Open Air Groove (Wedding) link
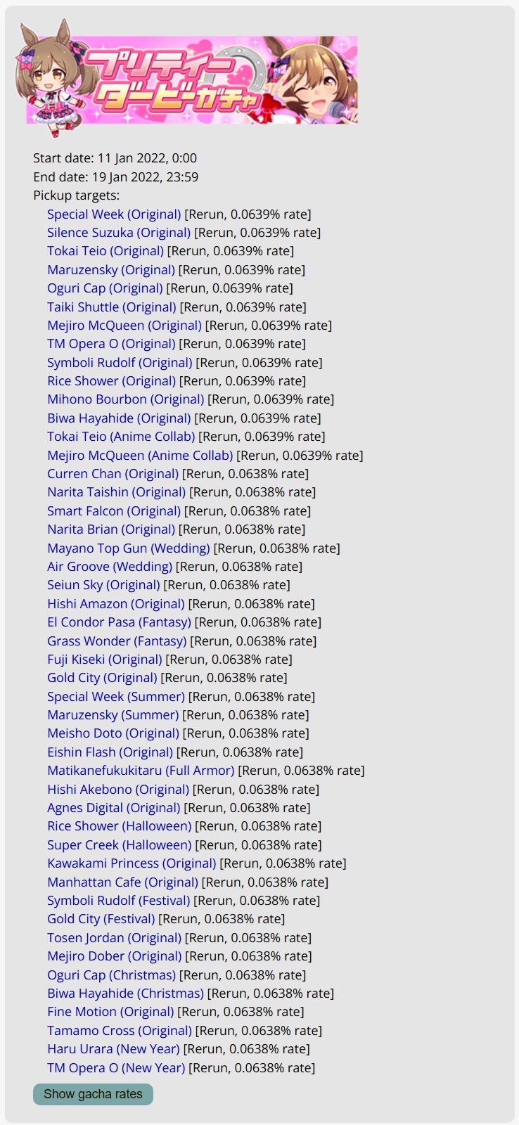This screenshot has height=1125, width=519. coord(110,567)
